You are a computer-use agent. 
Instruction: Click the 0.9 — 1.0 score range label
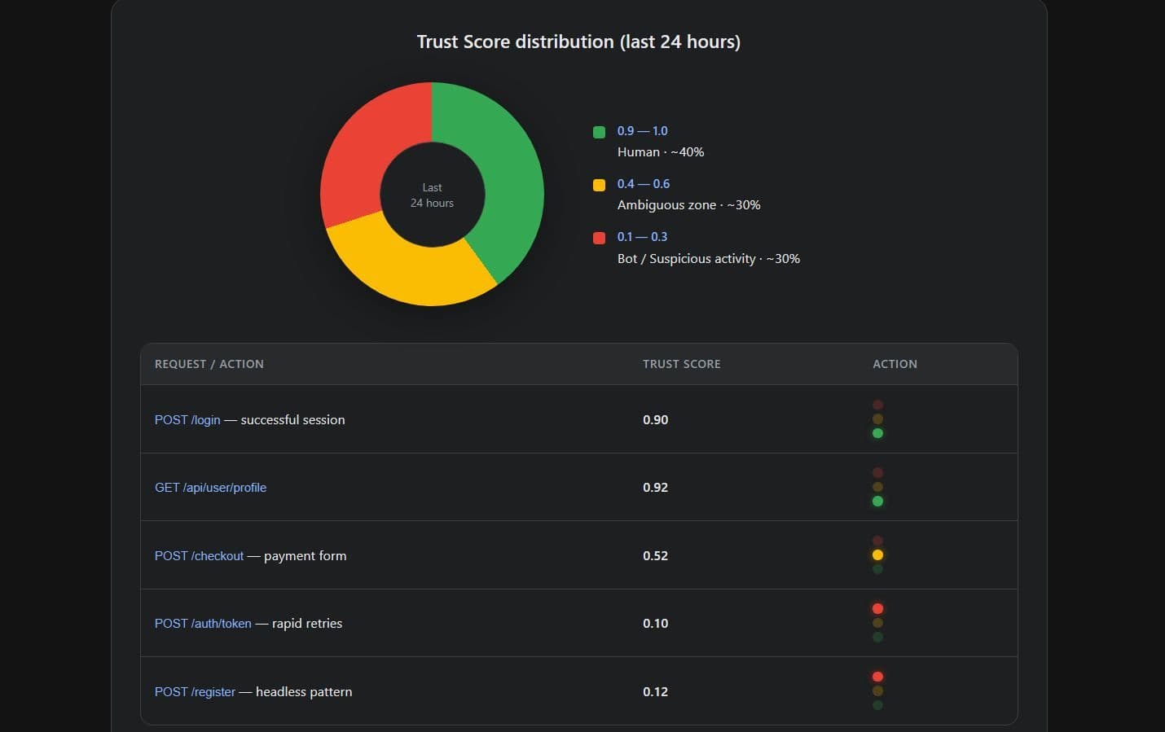642,130
